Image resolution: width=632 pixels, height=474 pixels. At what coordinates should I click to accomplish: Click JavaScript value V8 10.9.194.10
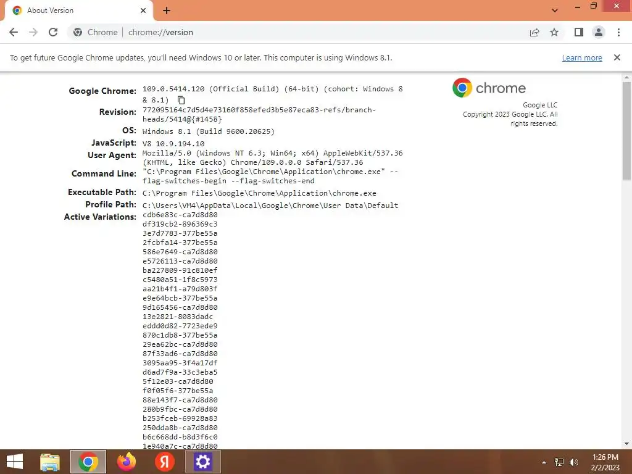pyautogui.click(x=173, y=143)
